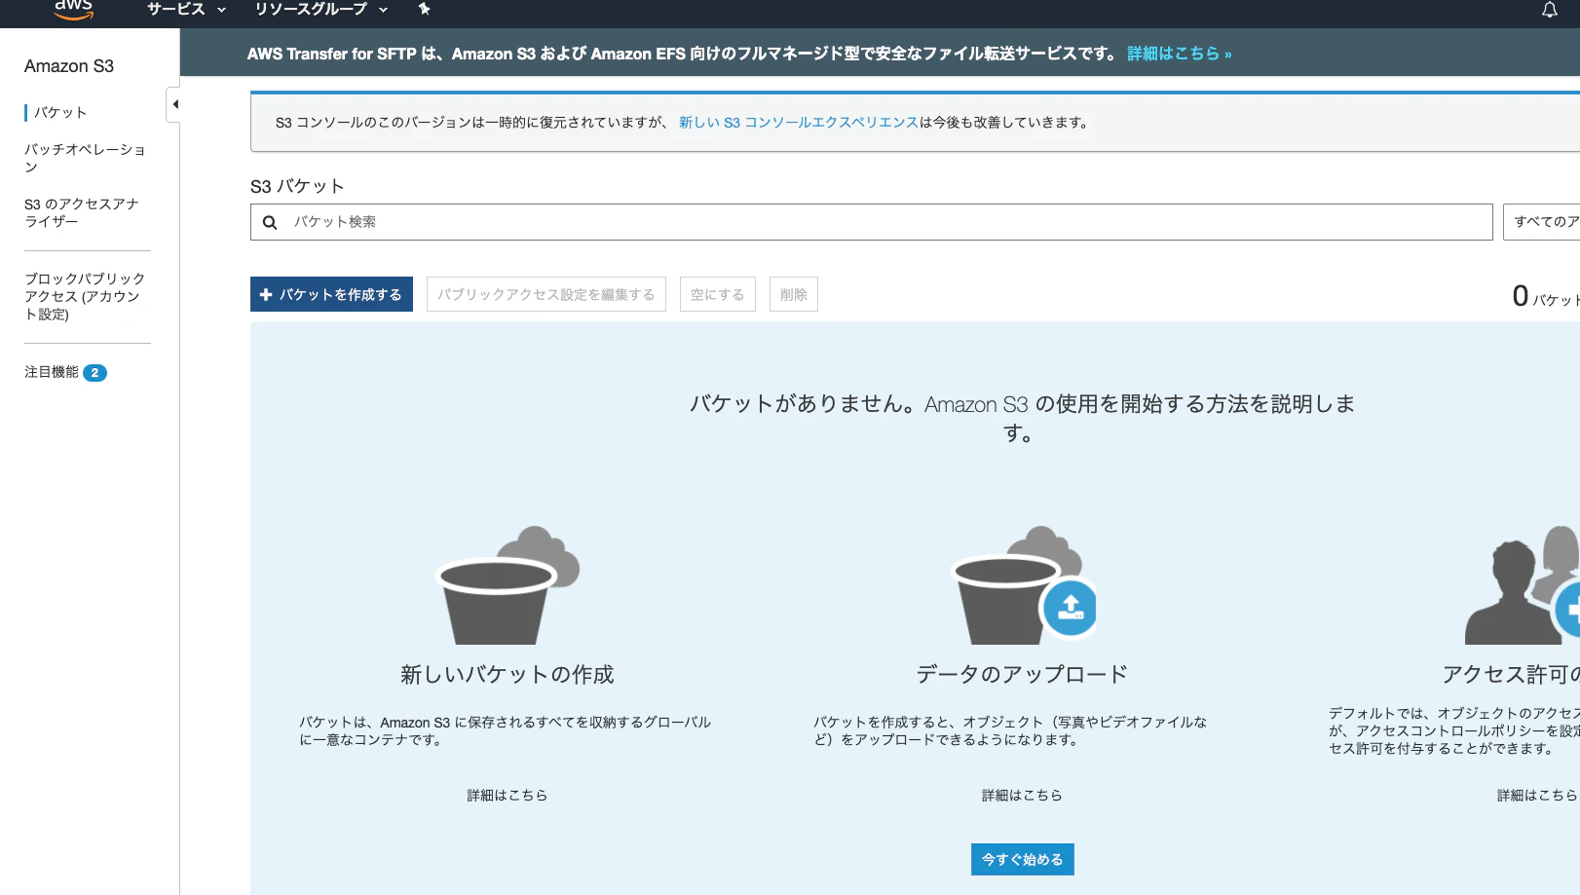Click the magnifier search icon

pos(270,222)
